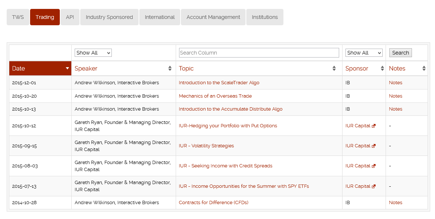The height and width of the screenshot is (219, 435).
Task: Click external link icon for Hedging row sponsor
Action: (374, 126)
